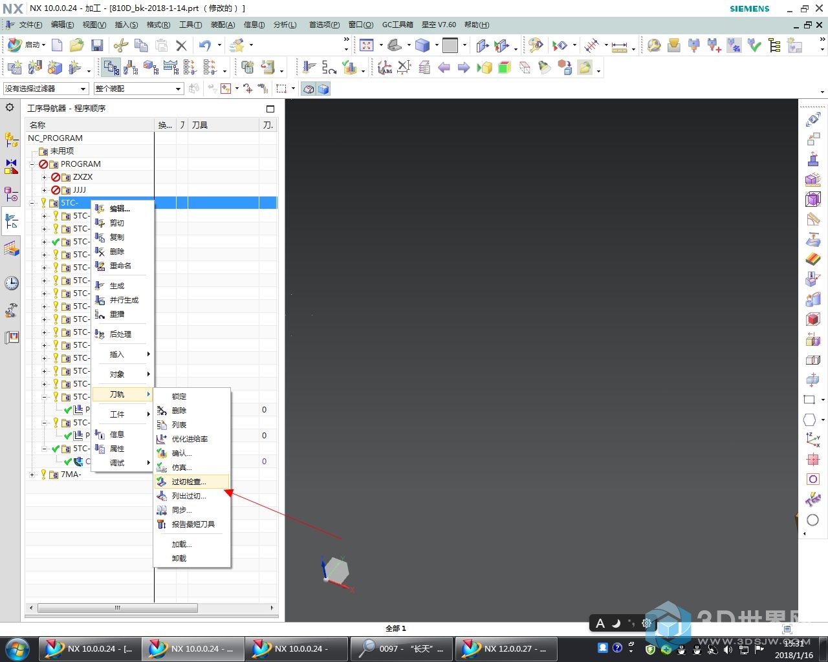Expand the ZXZX program group

(44, 177)
